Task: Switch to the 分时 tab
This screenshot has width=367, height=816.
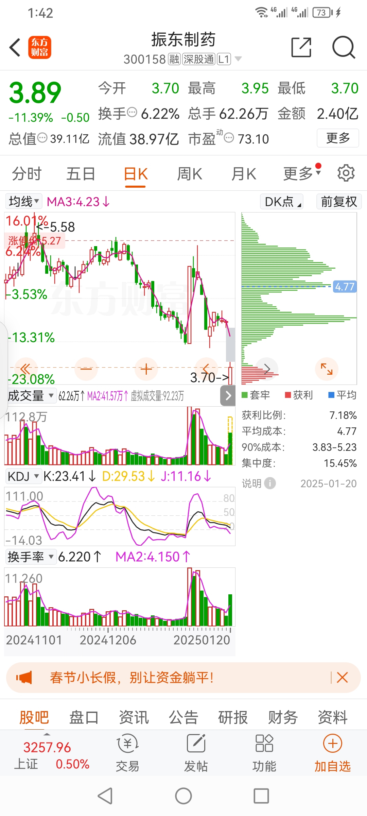Action: (27, 174)
